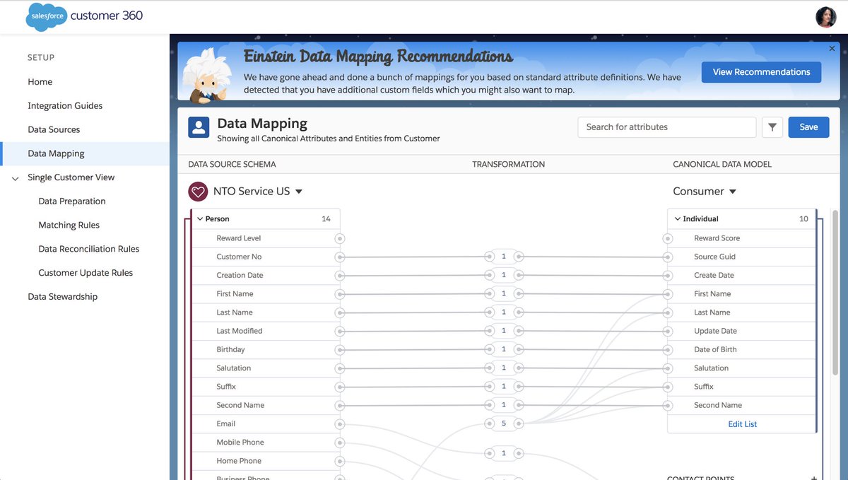Click connector node beside Update Date
This screenshot has width=848, height=480.
pos(668,331)
